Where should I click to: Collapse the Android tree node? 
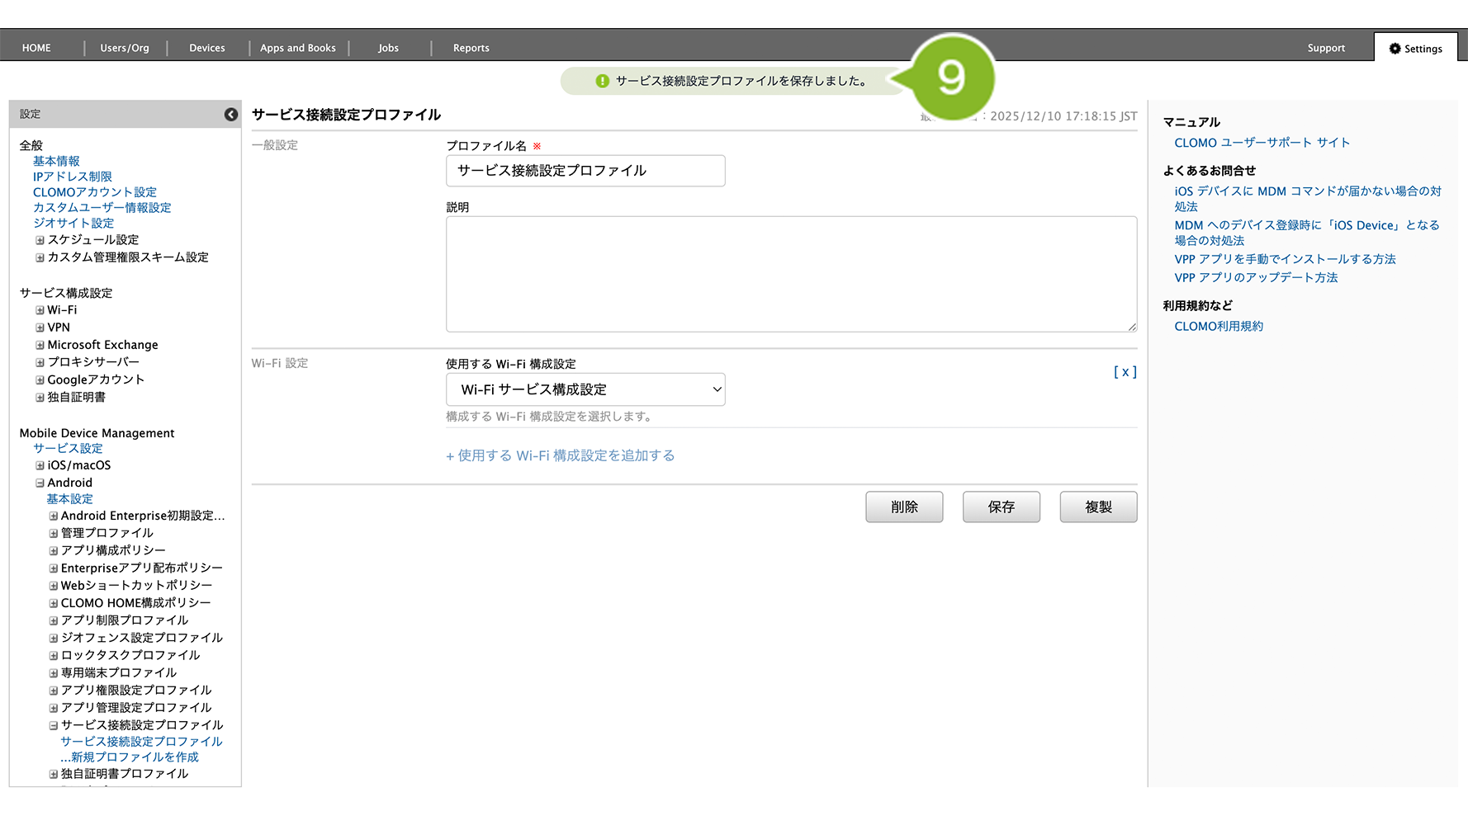pos(40,483)
